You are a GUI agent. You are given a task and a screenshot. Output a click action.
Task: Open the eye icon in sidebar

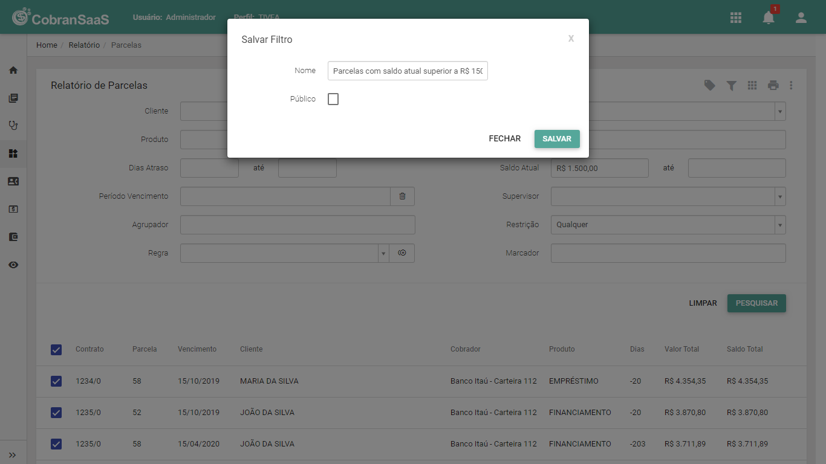tap(13, 265)
